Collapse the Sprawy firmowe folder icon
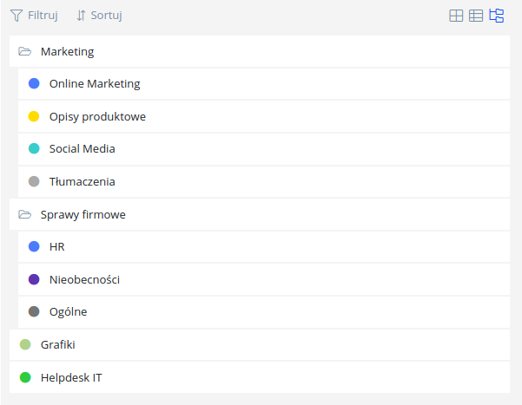The image size is (522, 405). coord(25,214)
